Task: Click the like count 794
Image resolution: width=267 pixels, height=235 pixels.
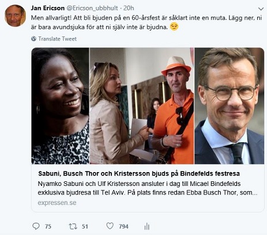Action: (123, 226)
